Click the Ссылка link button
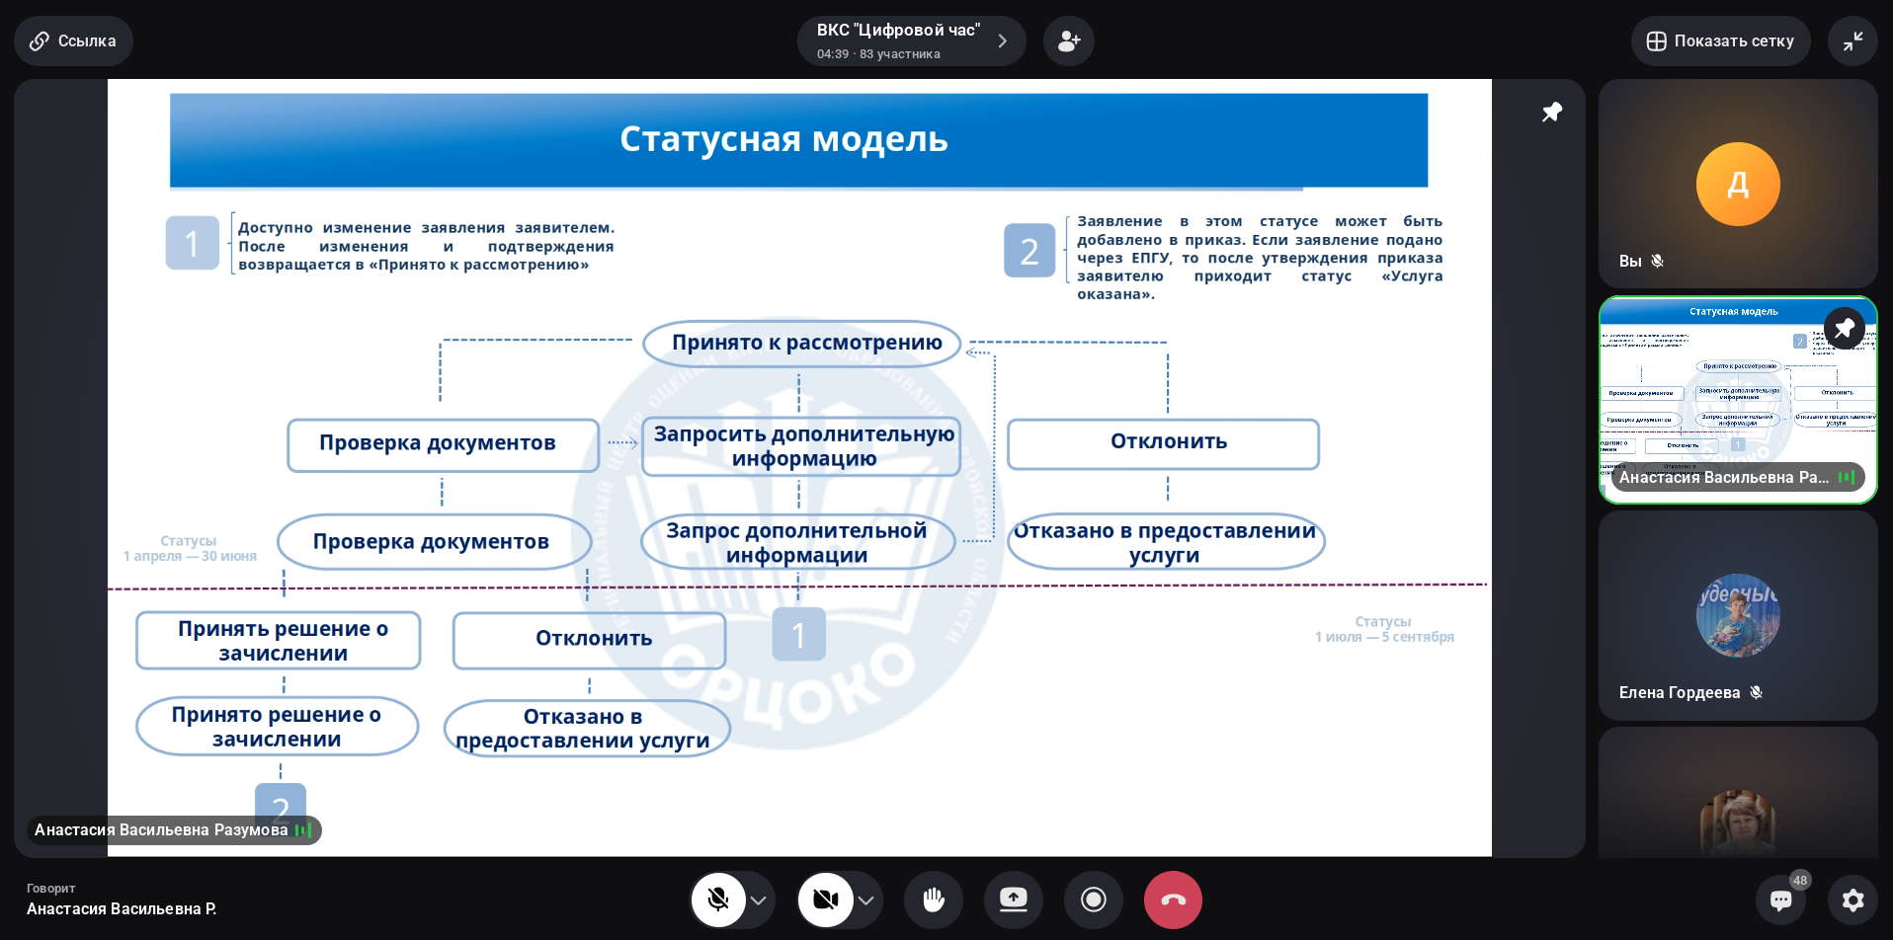The width and height of the screenshot is (1893, 940). click(73, 41)
